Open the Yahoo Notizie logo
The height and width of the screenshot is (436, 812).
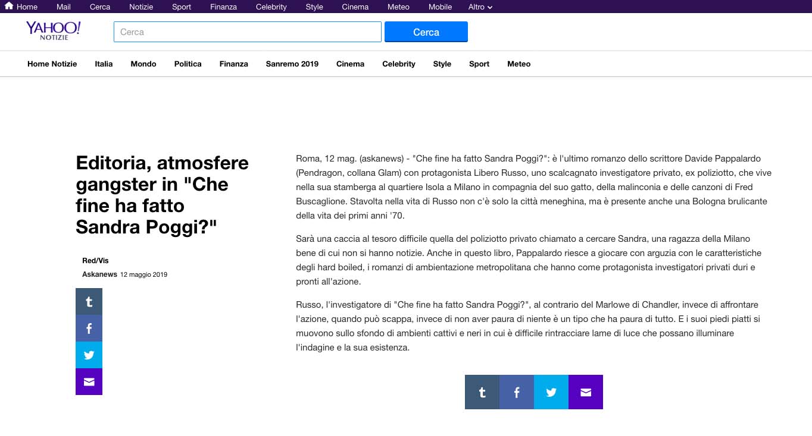point(53,31)
